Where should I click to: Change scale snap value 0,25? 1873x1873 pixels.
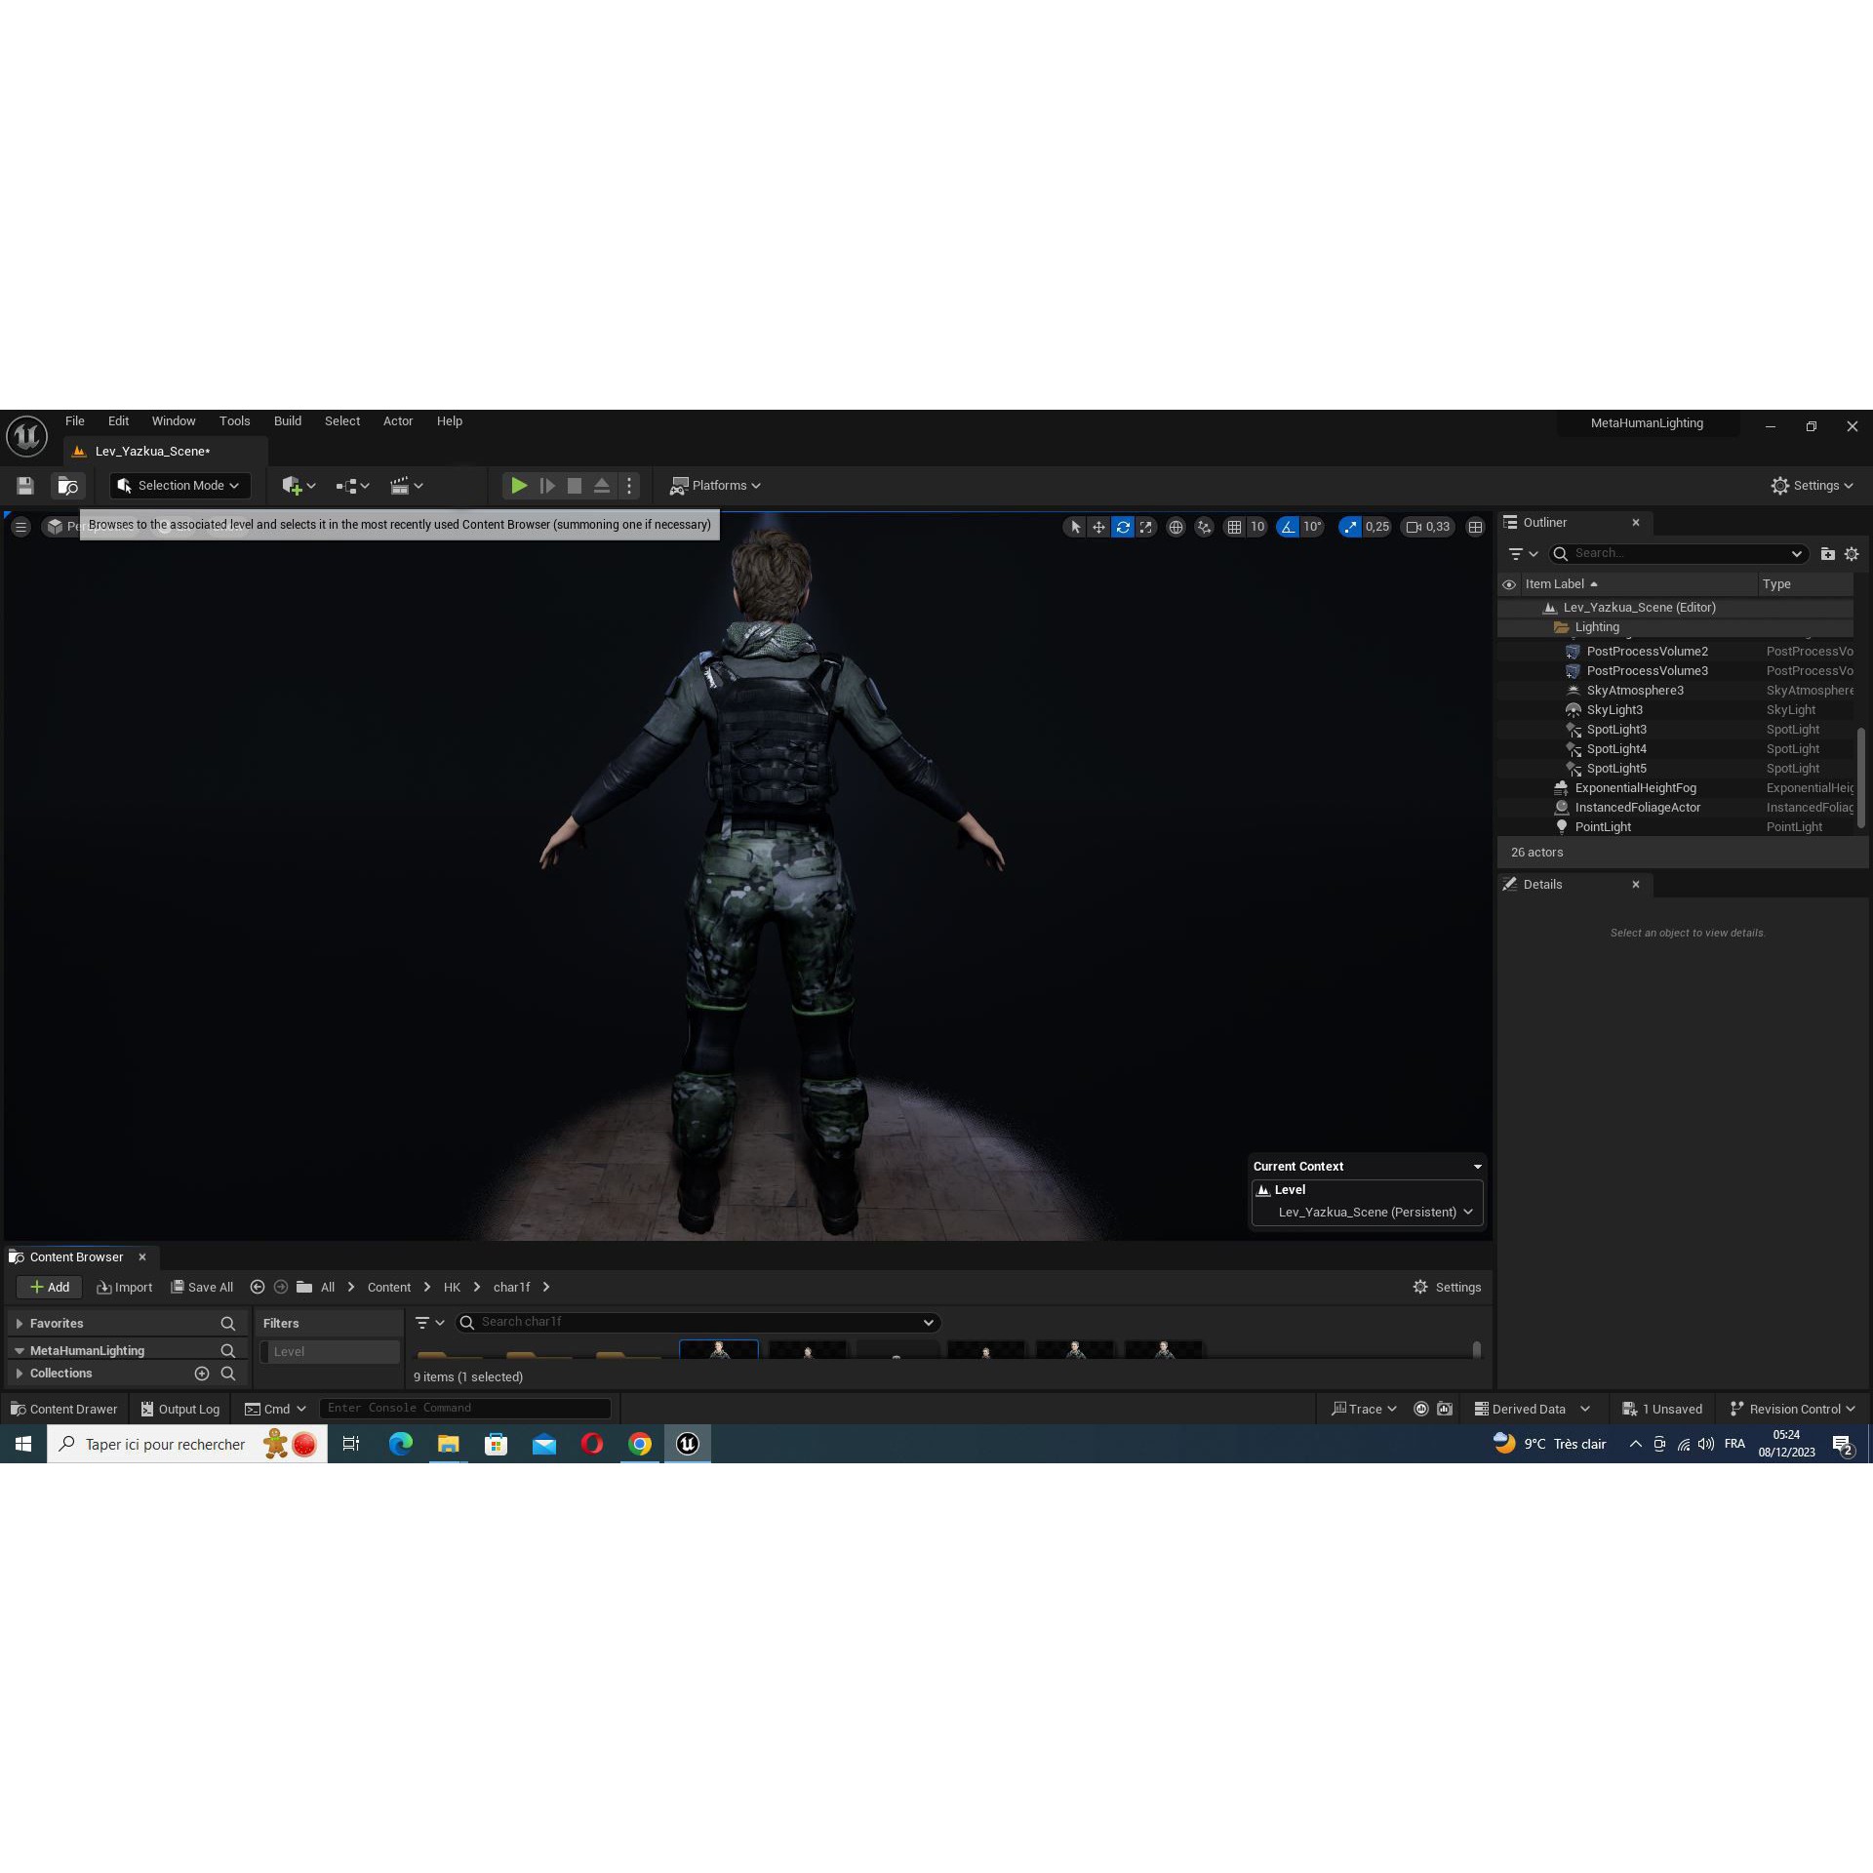[x=1377, y=527]
